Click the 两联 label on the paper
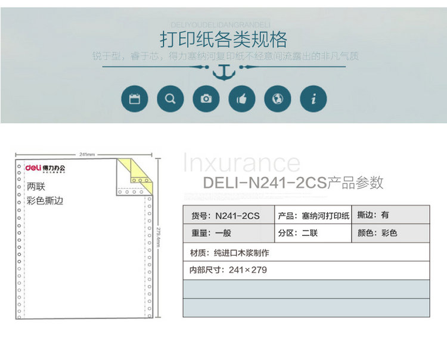The height and width of the screenshot is (345, 447). click(x=36, y=187)
